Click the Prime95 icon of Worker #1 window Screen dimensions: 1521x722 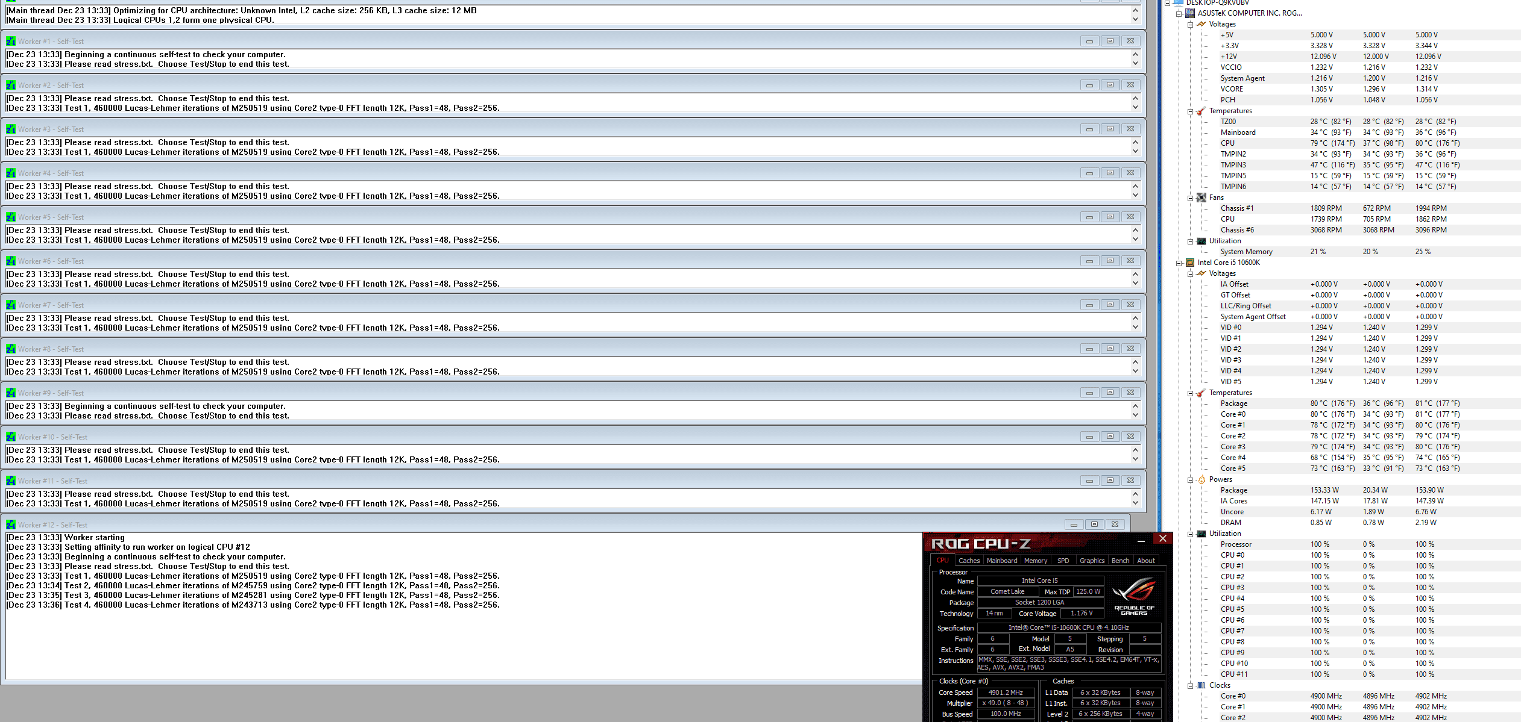point(11,41)
